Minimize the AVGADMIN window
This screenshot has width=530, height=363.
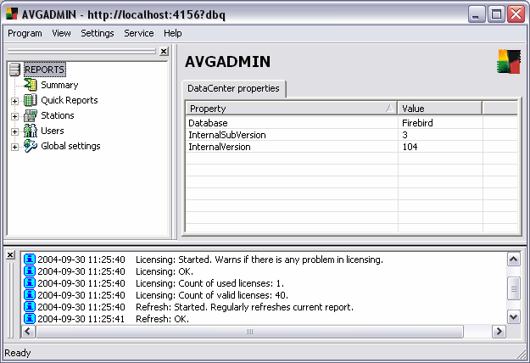tap(477, 14)
